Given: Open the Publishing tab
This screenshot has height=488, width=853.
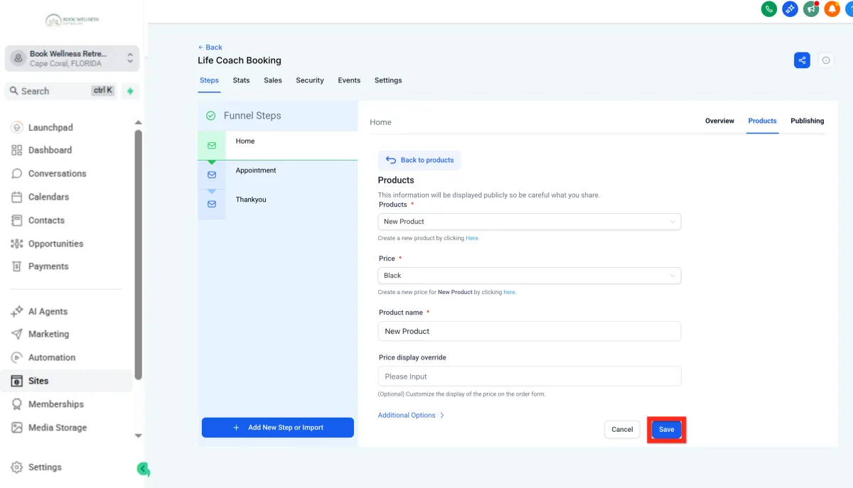Looking at the screenshot, I should [808, 121].
